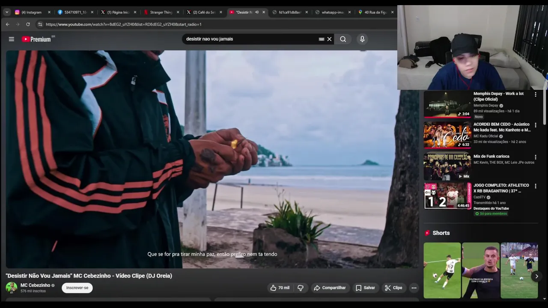This screenshot has height=308, width=548.
Task: Open 'JOGO COMPLETO: ATHLETICO X RB BRAGANTINO' title
Action: click(501, 188)
